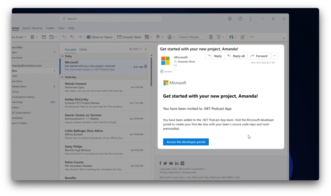Select the Junk Email folder
Viewport: 331px width, 196px height.
click(x=17, y=102)
